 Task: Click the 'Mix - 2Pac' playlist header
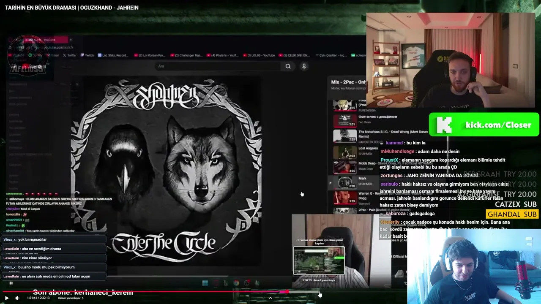point(349,82)
